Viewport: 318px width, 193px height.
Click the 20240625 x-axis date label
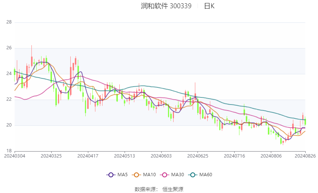198,156
